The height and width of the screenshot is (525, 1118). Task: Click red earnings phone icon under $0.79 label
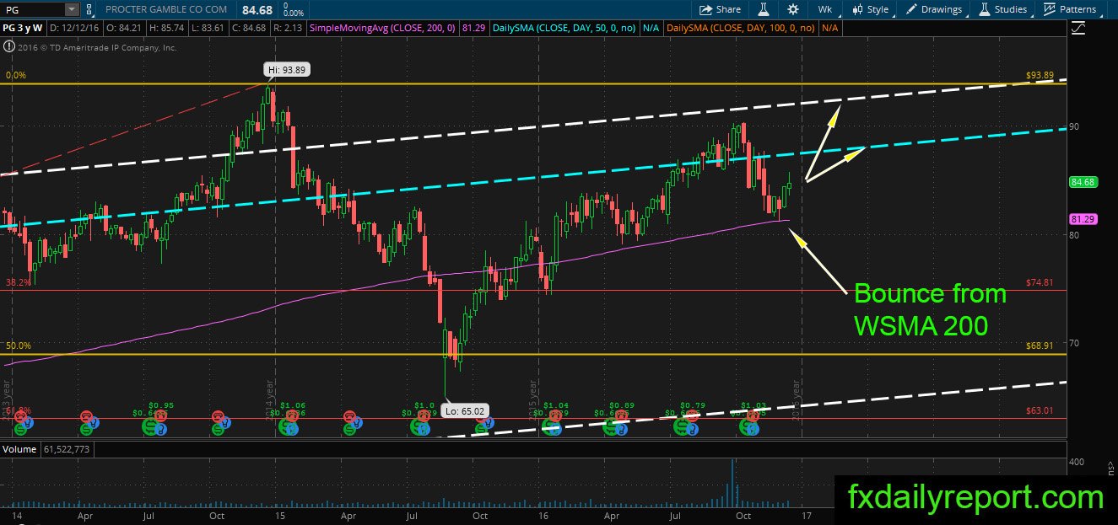(692, 415)
